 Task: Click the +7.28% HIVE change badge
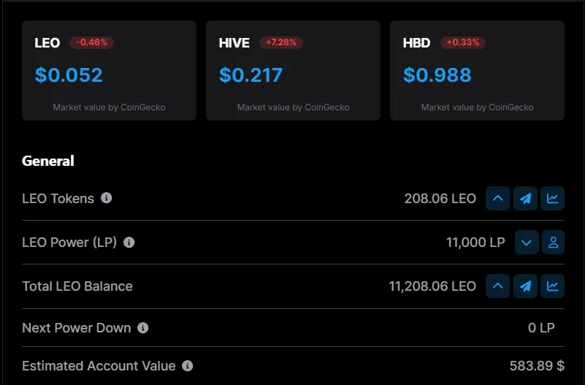pyautogui.click(x=281, y=42)
